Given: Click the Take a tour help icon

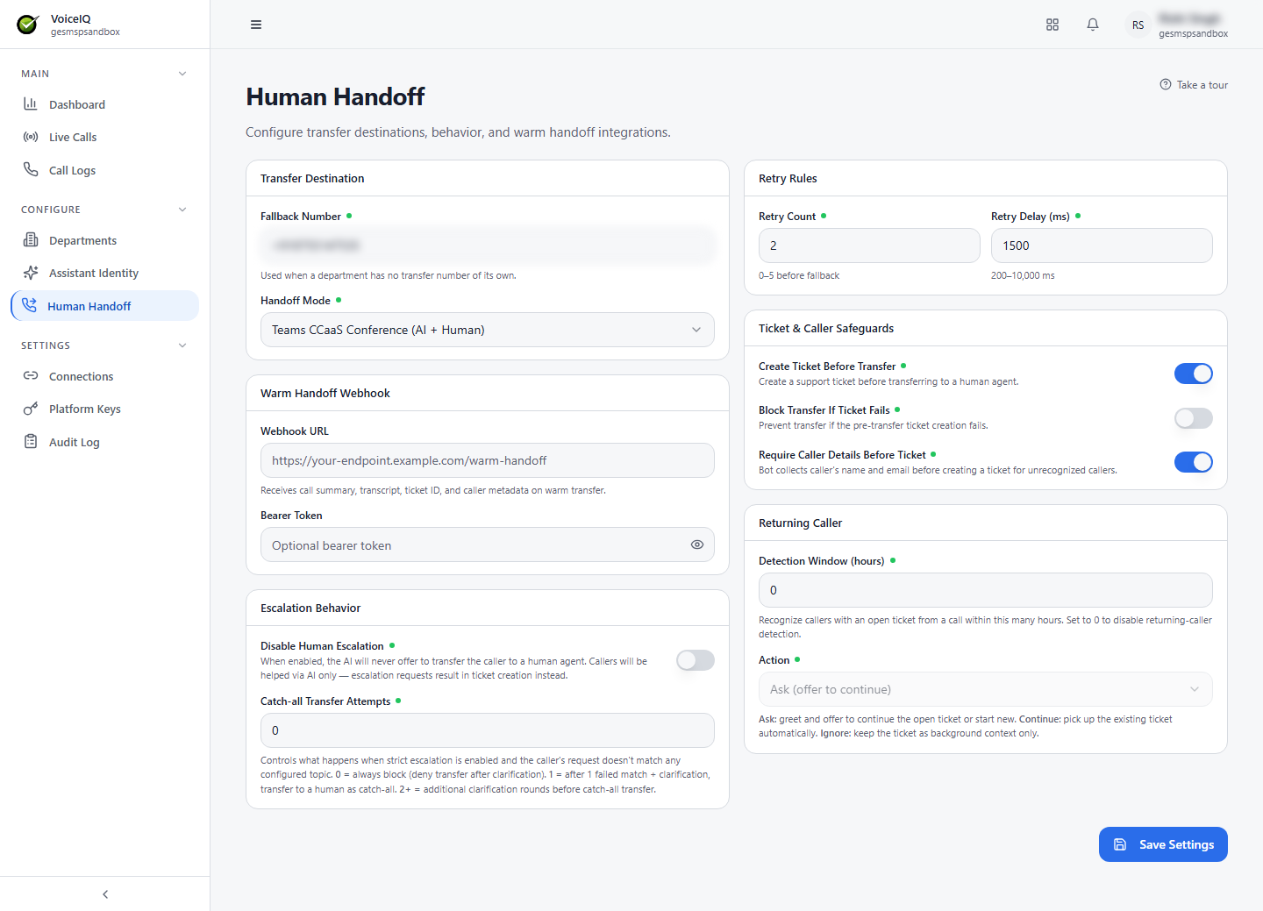Looking at the screenshot, I should pyautogui.click(x=1166, y=85).
